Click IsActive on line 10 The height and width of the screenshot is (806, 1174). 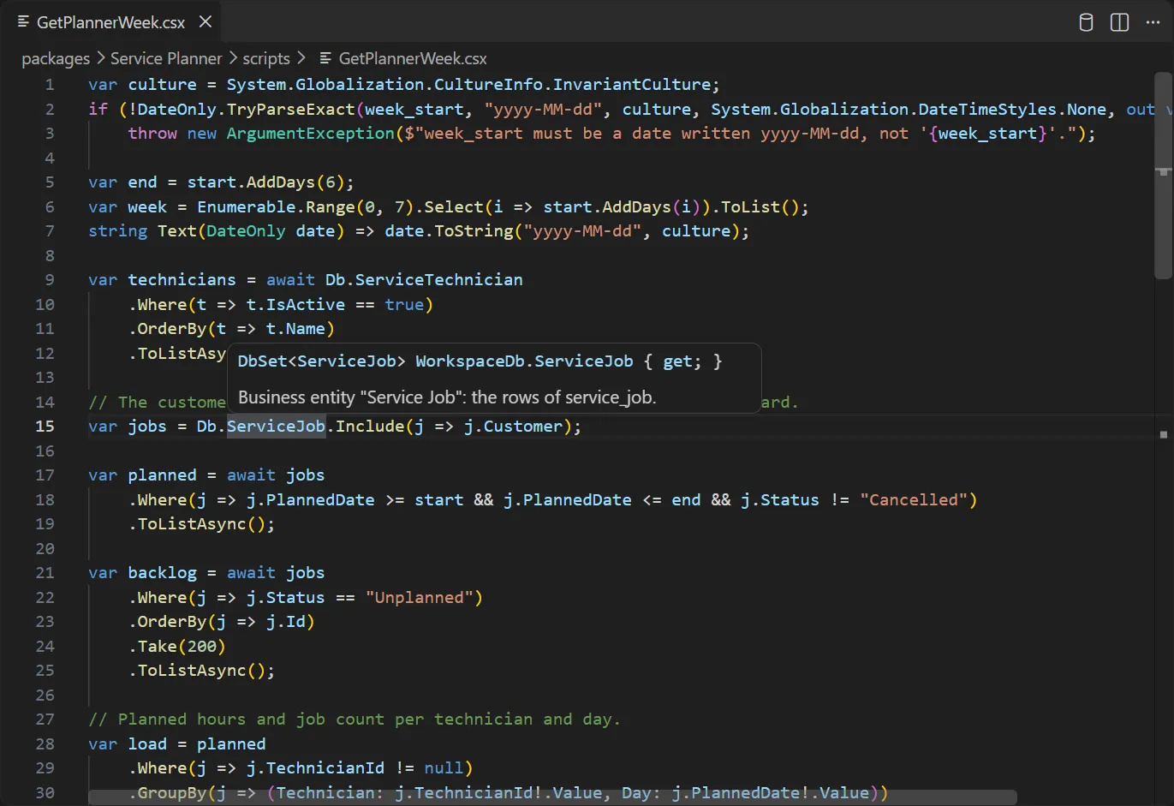coord(306,305)
